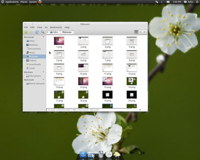Open the View menu
This screenshot has height=160, width=200.
click(40, 27)
